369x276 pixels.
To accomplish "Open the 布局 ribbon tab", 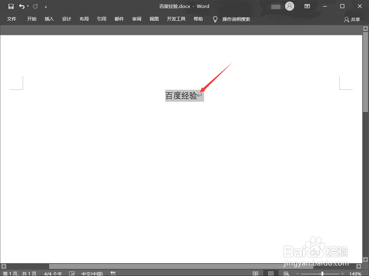I will pyautogui.click(x=84, y=19).
